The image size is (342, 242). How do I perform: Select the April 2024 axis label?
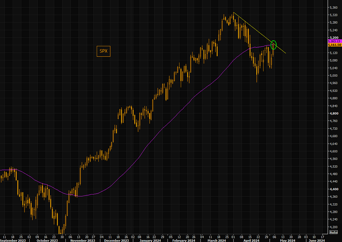(x=250, y=240)
